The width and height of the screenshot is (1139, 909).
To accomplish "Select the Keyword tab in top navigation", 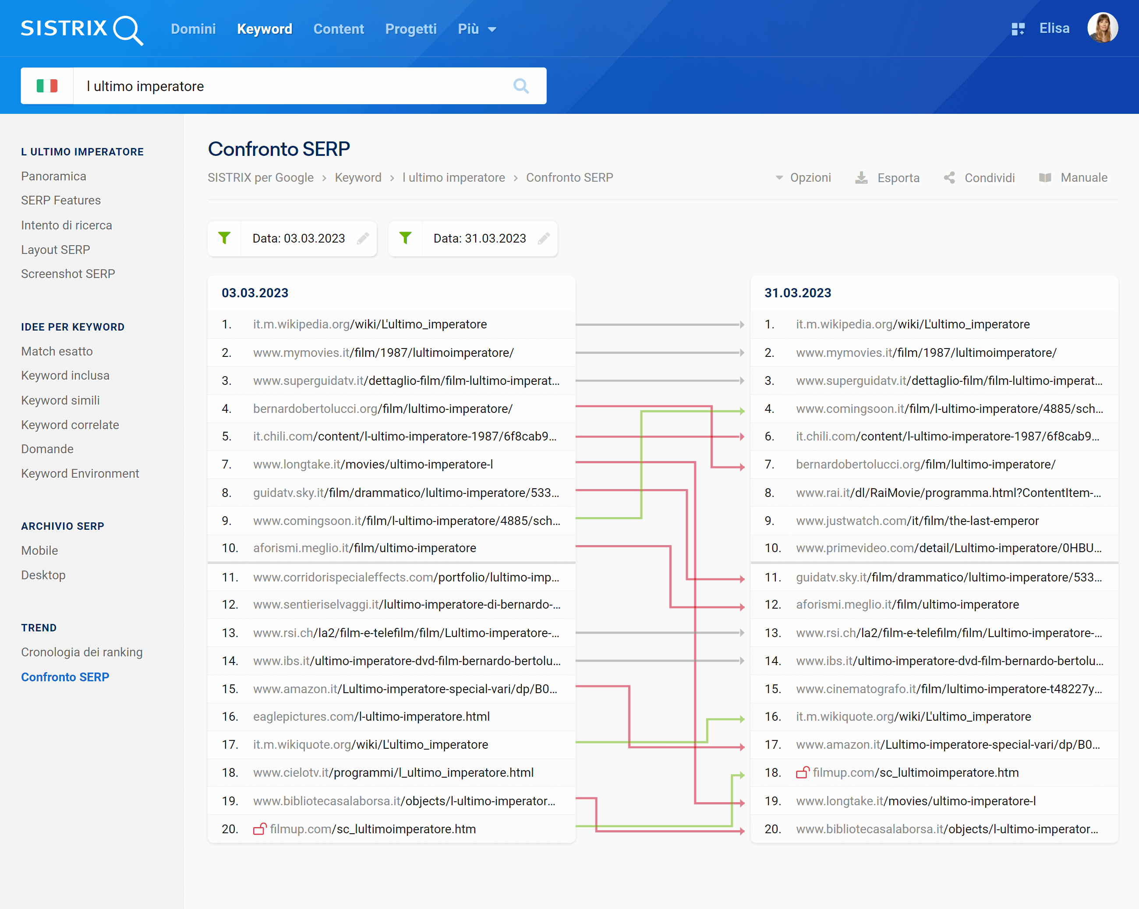I will pos(265,29).
